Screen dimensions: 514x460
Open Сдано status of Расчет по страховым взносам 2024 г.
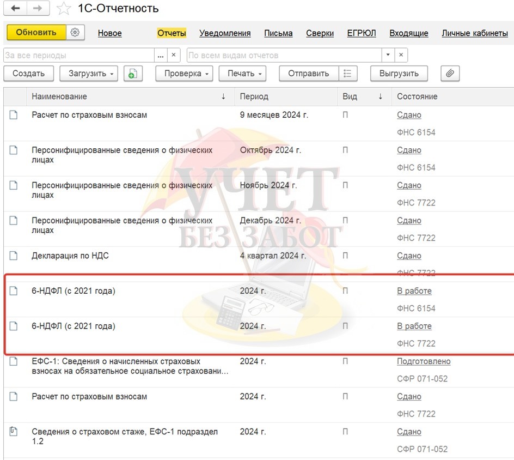(409, 396)
